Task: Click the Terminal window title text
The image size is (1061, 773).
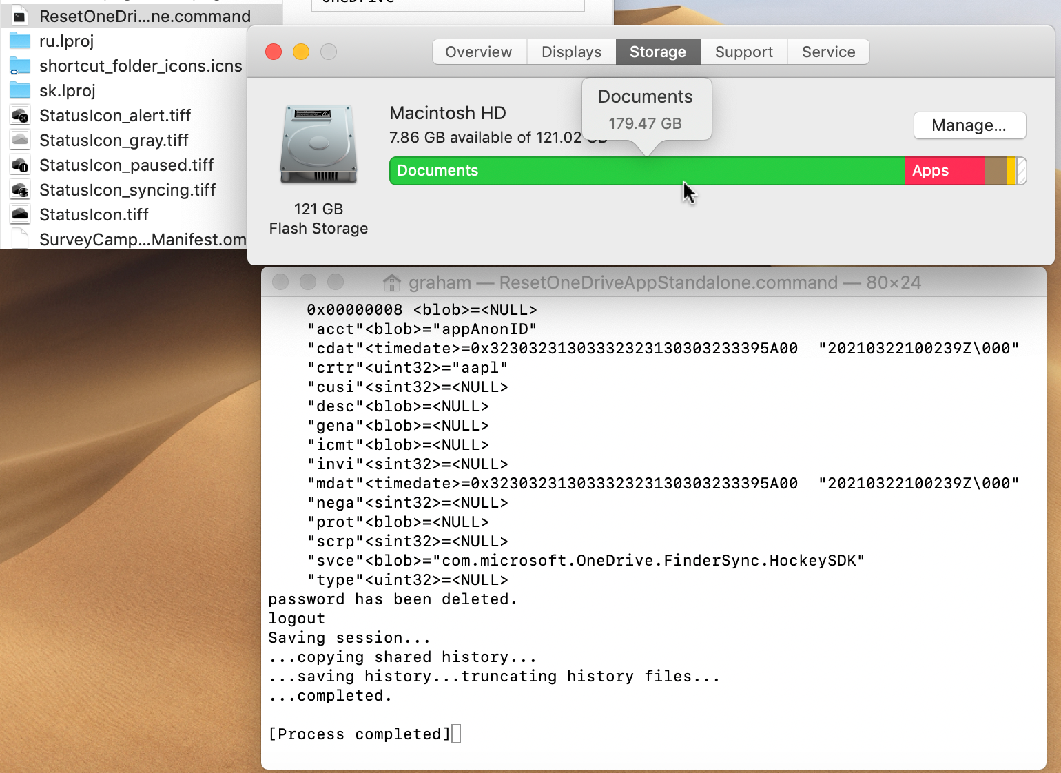Action: pos(665,282)
